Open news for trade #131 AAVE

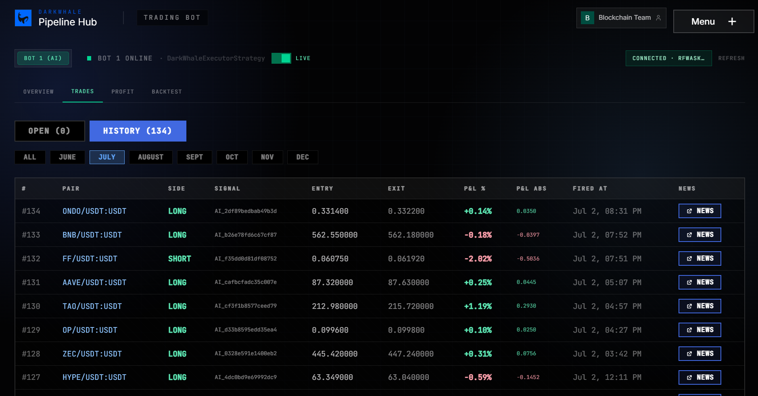[x=700, y=282]
